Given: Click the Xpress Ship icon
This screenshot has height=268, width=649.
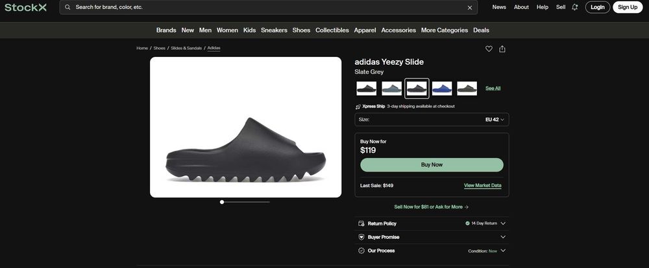Looking at the screenshot, I should click(358, 106).
